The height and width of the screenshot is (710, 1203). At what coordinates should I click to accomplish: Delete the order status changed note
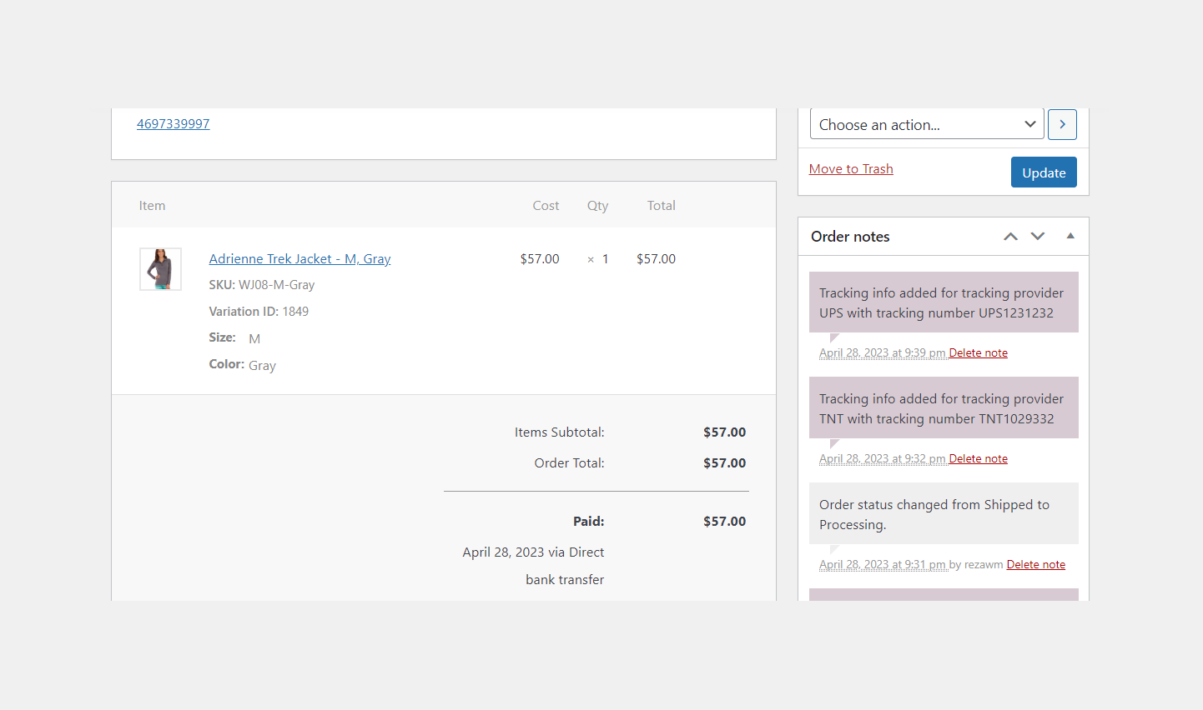coord(1036,565)
